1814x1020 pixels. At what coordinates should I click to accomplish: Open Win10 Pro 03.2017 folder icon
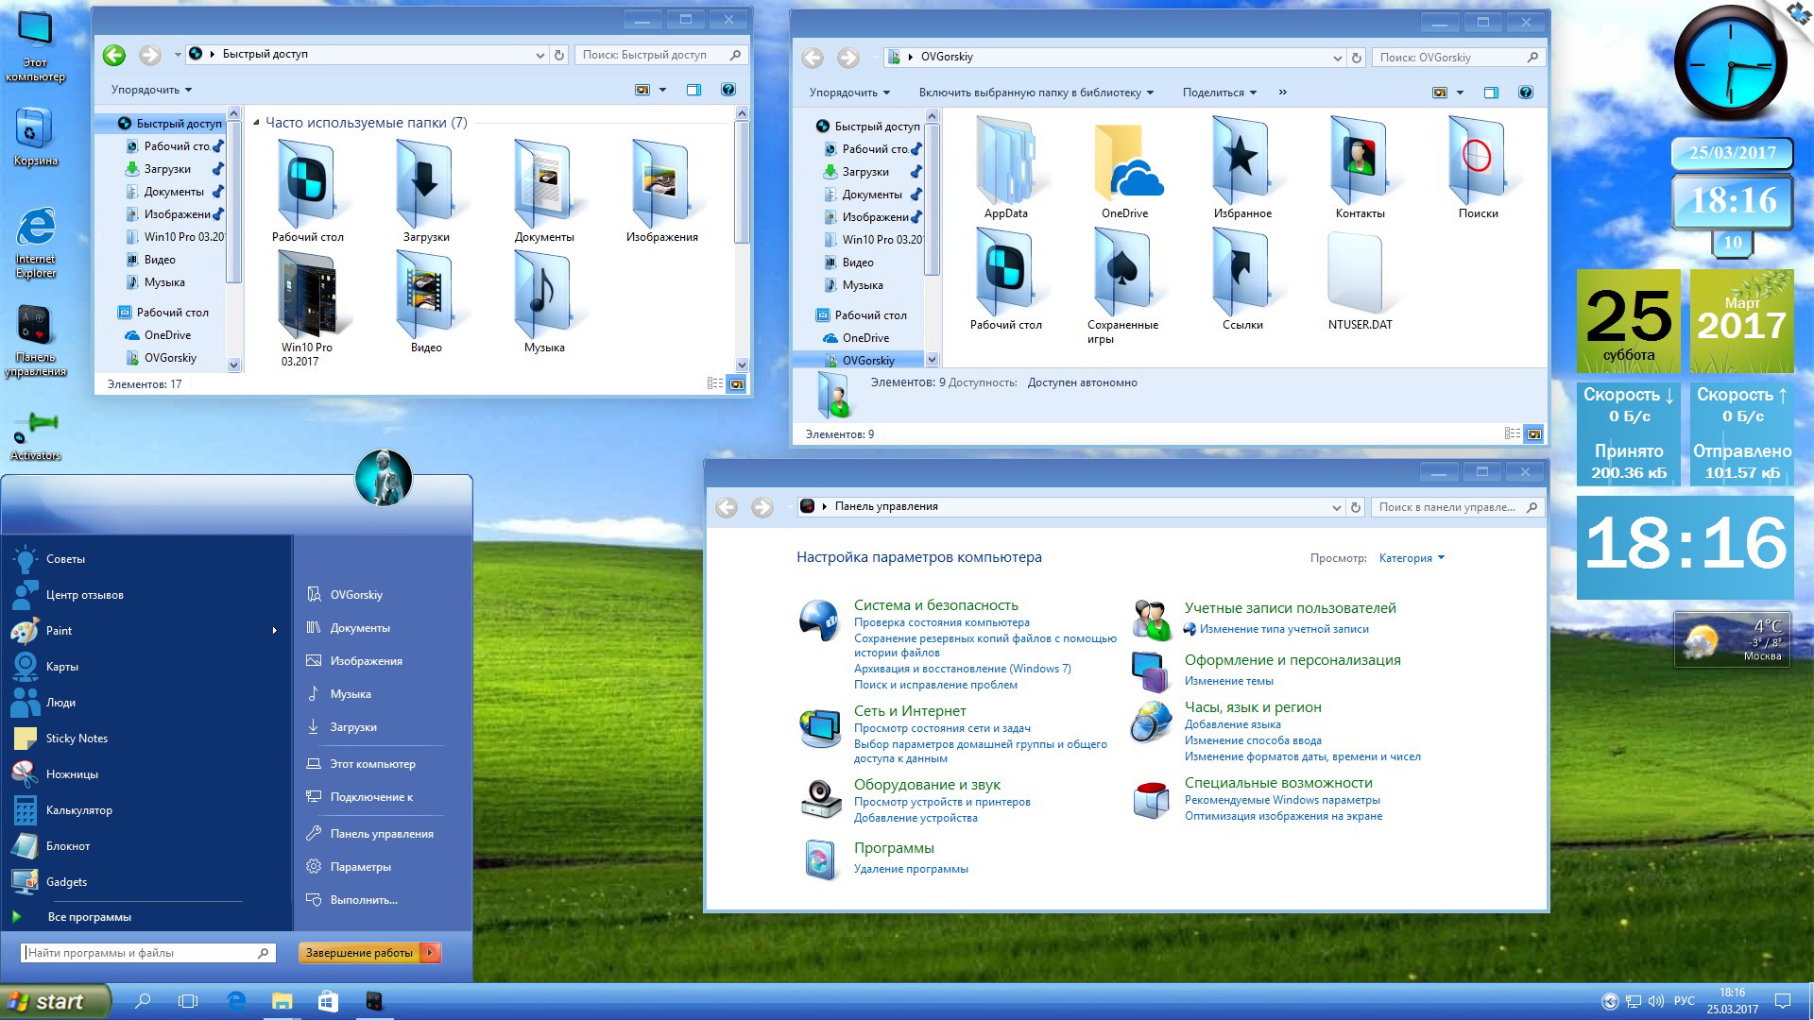click(307, 309)
